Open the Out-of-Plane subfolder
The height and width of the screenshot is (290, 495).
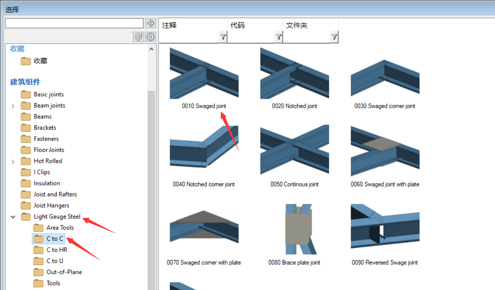click(x=64, y=272)
